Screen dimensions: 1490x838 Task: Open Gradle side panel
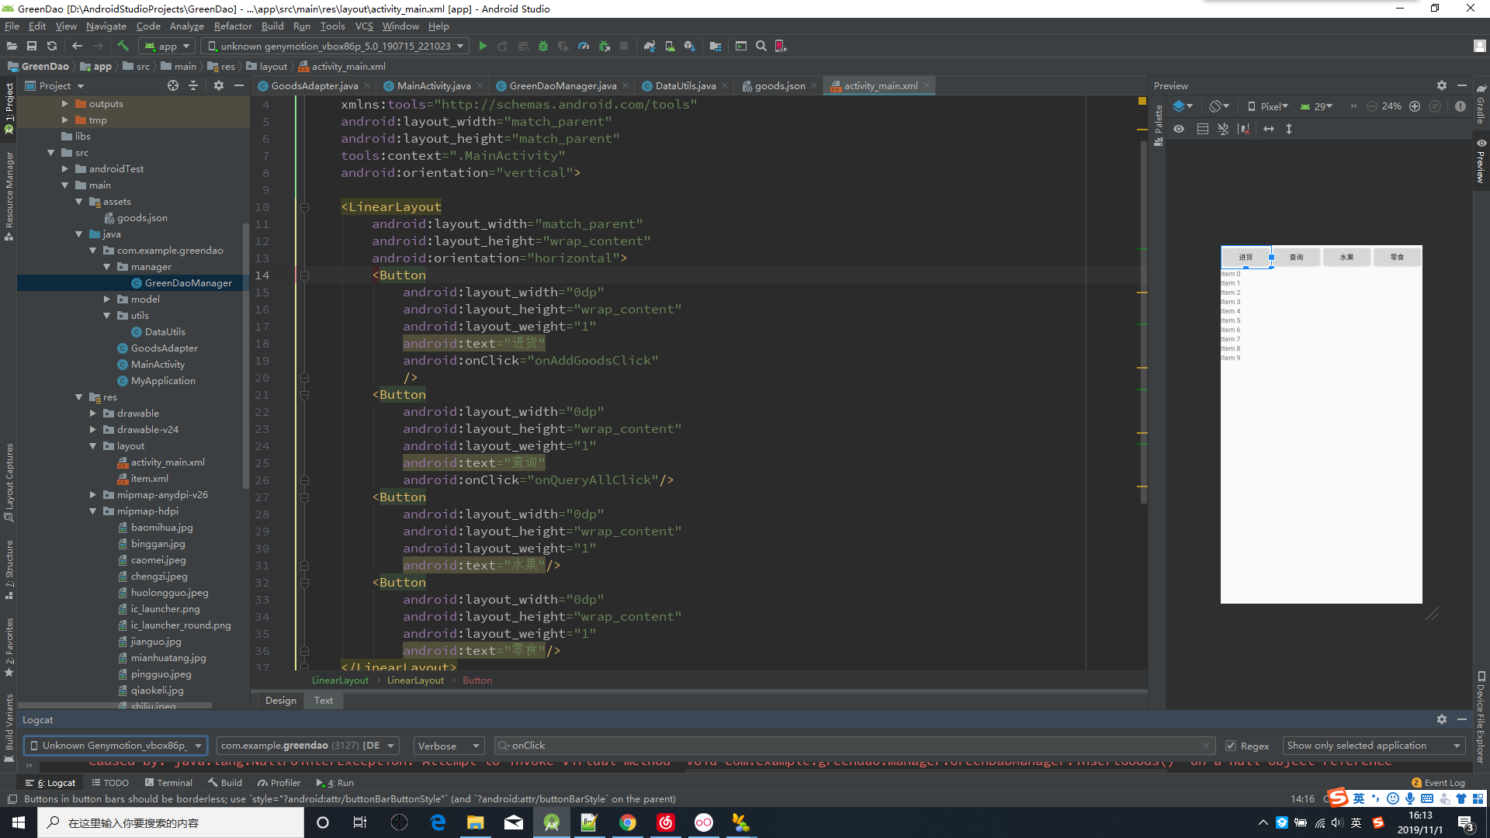1481,105
